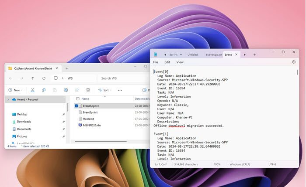Image resolution: width=306 pixels, height=187 pixels.
Task: Add a new Notepad tab
Action: pos(254,54)
